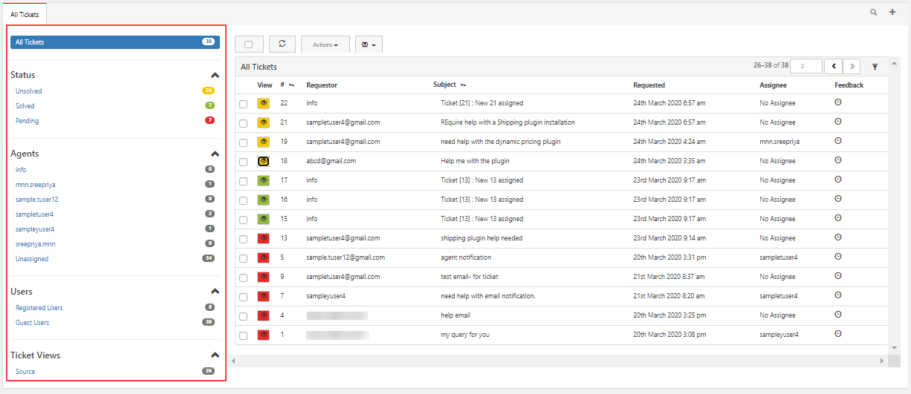Image resolution: width=911 pixels, height=394 pixels.
Task: Click the horizontal scrollbar under table
Action: pos(560,361)
